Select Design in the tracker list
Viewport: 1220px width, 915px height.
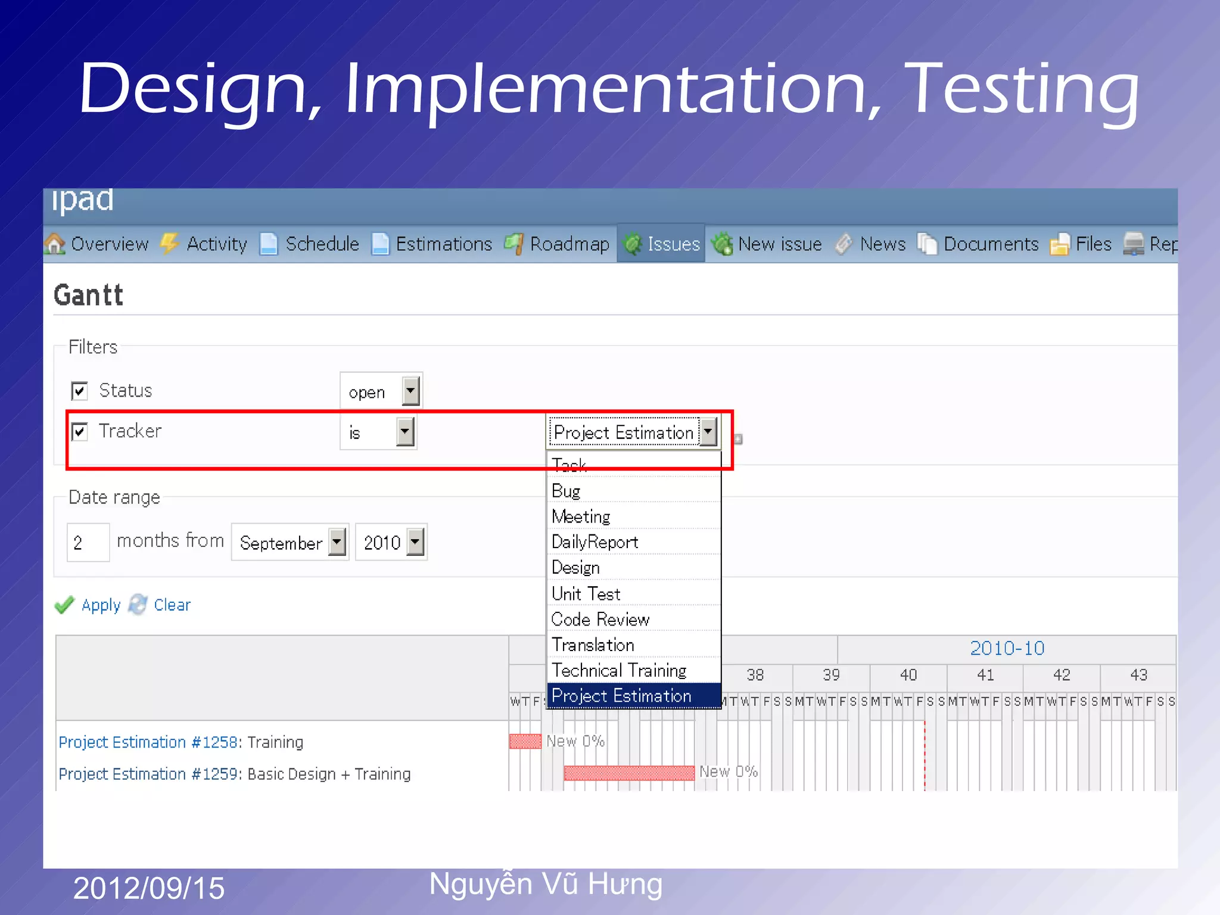click(x=633, y=567)
